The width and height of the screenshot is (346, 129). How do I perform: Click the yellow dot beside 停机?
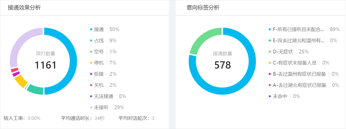91,63
